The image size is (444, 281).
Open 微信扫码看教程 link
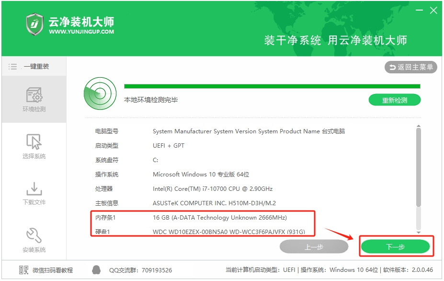53,270
